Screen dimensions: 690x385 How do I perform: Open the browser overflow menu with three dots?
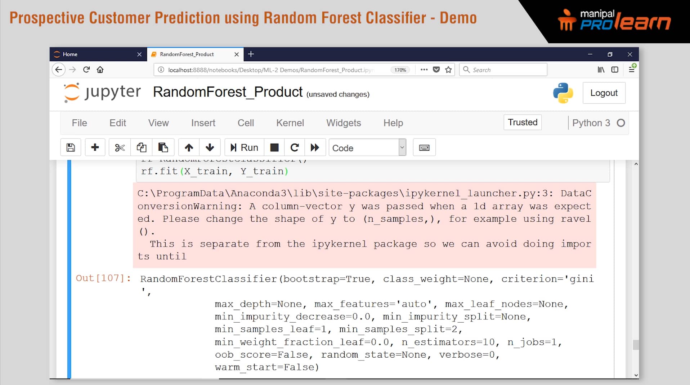424,70
